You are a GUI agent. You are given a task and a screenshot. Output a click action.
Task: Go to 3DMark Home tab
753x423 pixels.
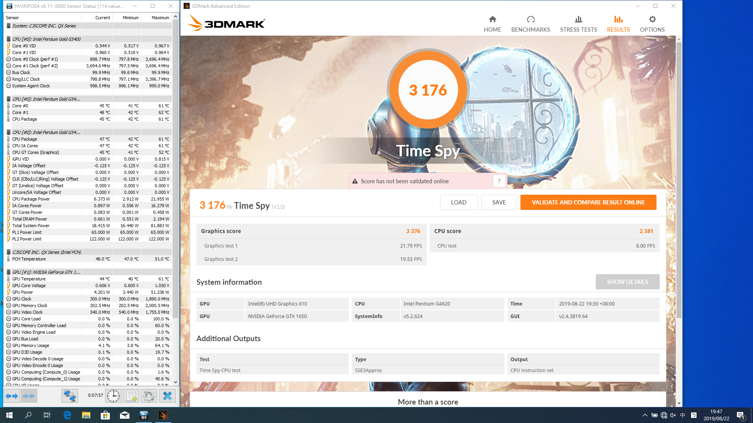point(492,24)
